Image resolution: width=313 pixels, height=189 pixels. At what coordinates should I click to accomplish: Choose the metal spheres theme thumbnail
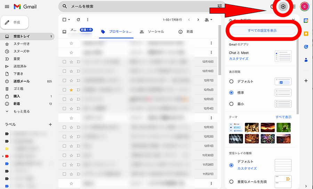(236, 139)
